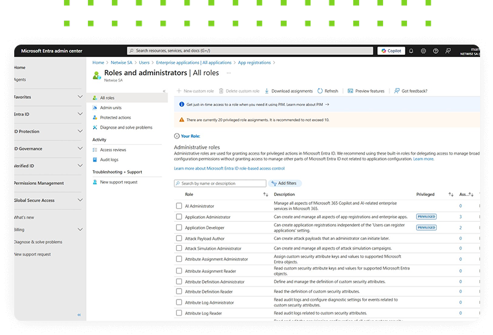This screenshot has width=493, height=335.
Task: Expand Verified ID section chevron
Action: [80, 166]
